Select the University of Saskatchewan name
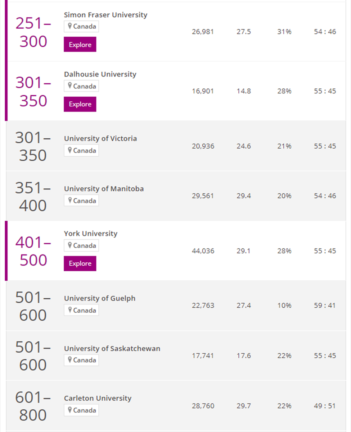 pos(112,349)
